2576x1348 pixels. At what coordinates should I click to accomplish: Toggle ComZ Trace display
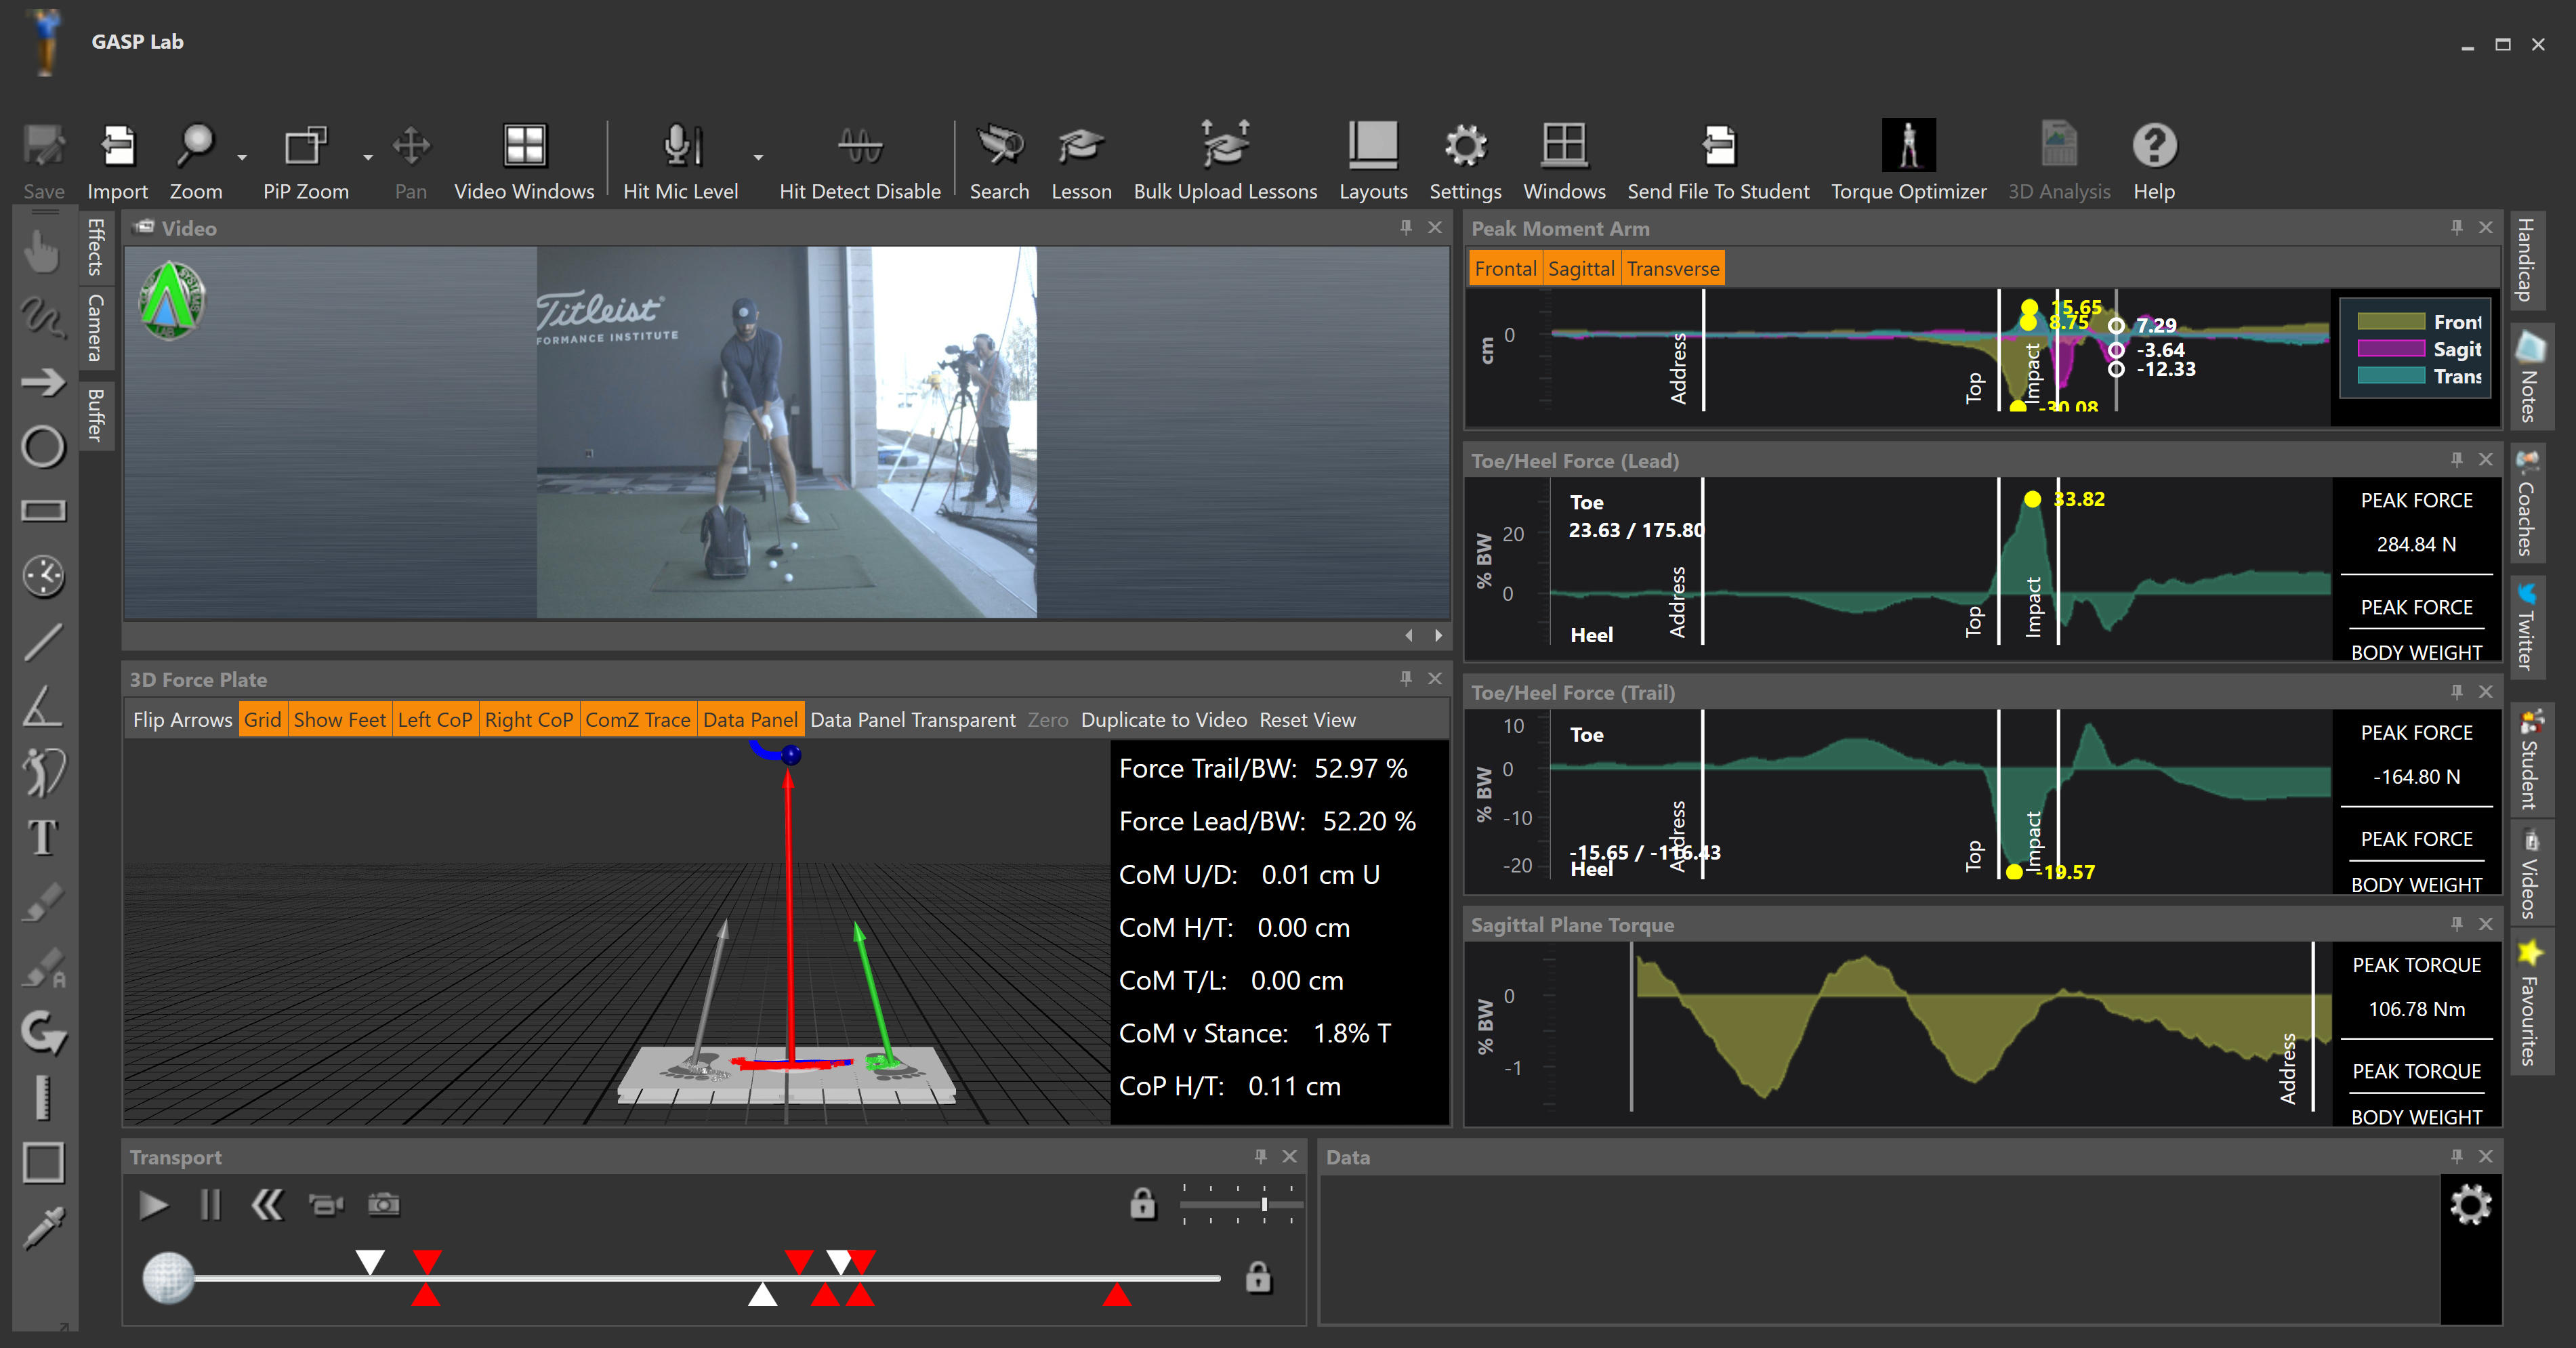[x=637, y=720]
